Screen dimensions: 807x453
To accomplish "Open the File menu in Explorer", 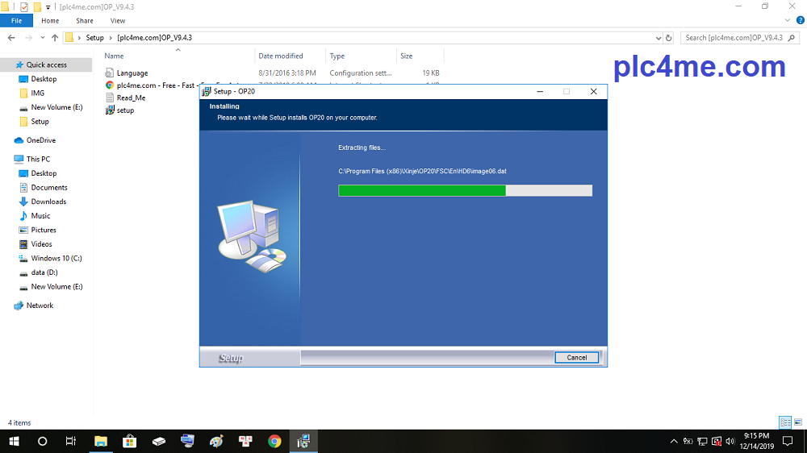I will point(16,21).
